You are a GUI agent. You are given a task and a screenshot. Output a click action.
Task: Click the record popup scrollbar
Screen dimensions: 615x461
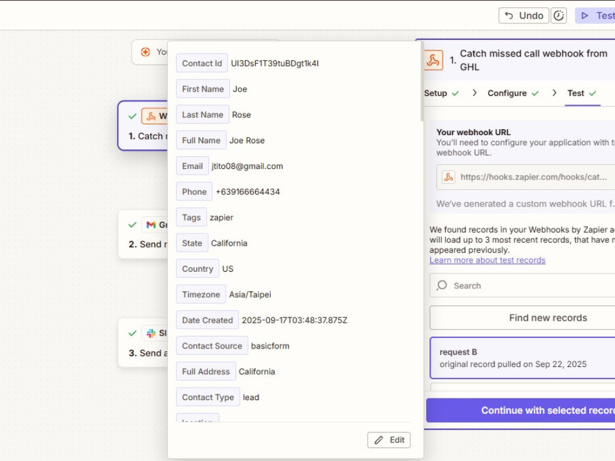click(422, 82)
